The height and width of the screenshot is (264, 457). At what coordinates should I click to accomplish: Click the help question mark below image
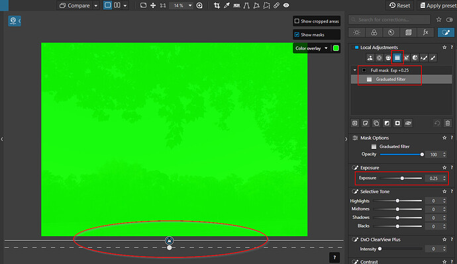point(334,257)
